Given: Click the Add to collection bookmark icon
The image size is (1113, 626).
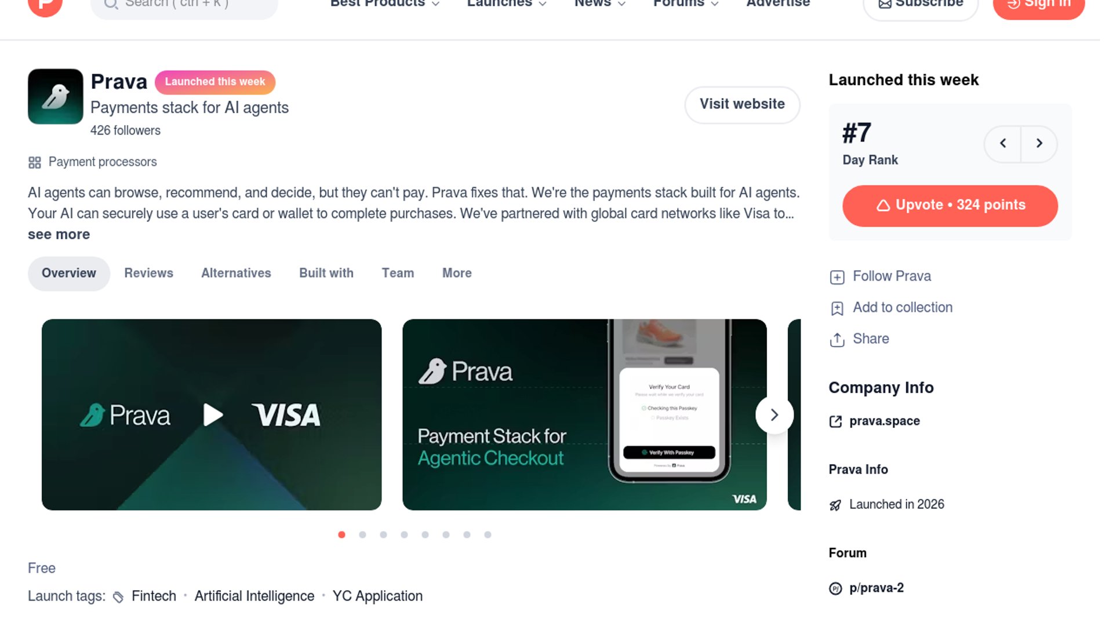Looking at the screenshot, I should tap(837, 308).
